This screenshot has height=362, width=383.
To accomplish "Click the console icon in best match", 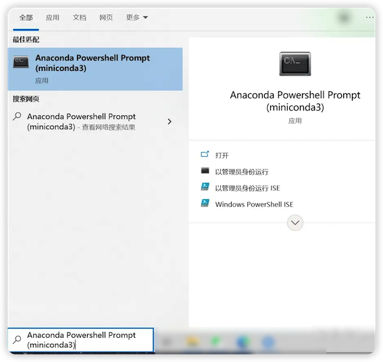I will (21, 62).
